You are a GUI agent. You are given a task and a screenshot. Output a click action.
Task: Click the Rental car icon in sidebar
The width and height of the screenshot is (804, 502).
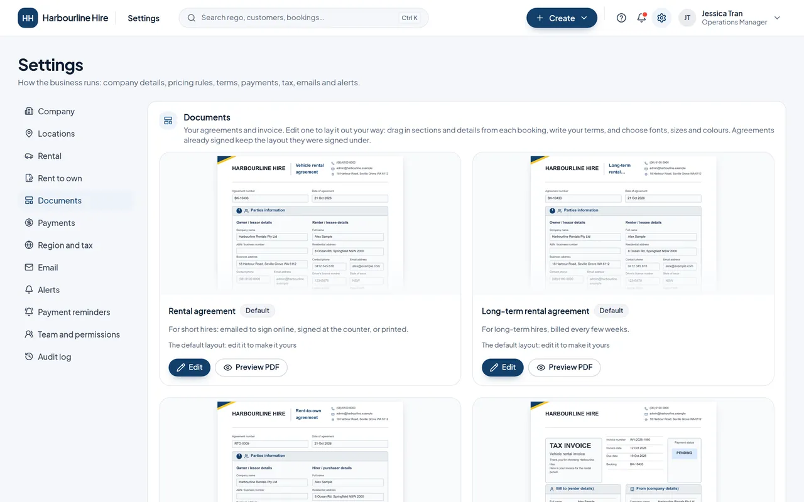[x=29, y=156]
